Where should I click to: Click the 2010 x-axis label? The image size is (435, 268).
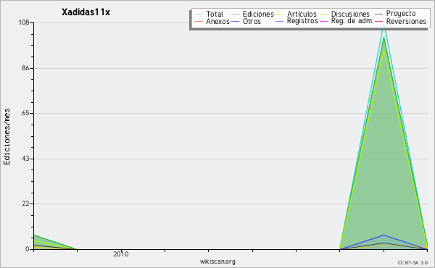click(x=121, y=254)
